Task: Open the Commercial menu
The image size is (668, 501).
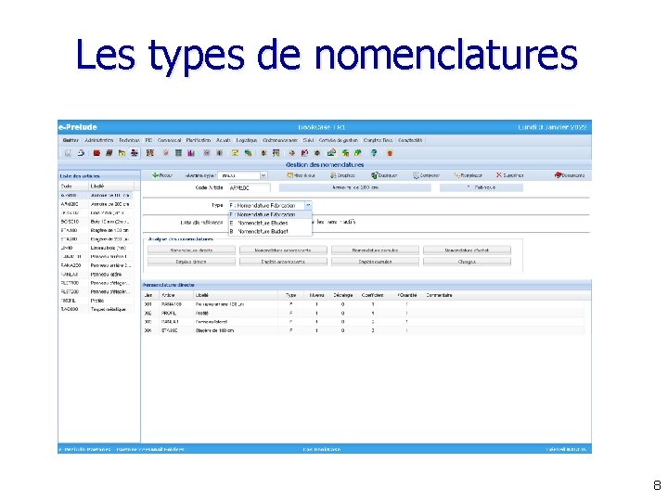Action: pos(169,140)
